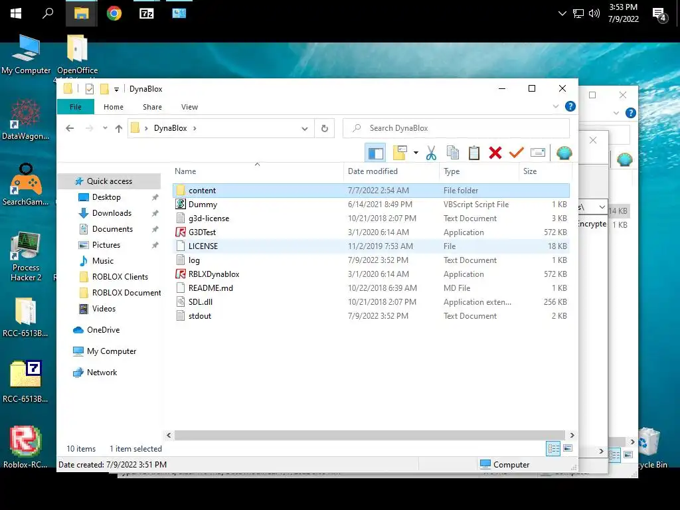Select the content folder
Screen dimensions: 680x510
coord(371,191)
